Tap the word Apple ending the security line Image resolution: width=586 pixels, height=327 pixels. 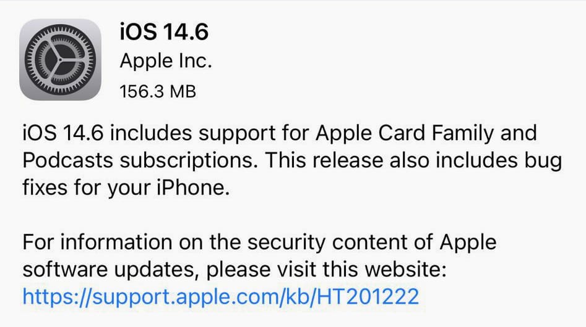468,242
